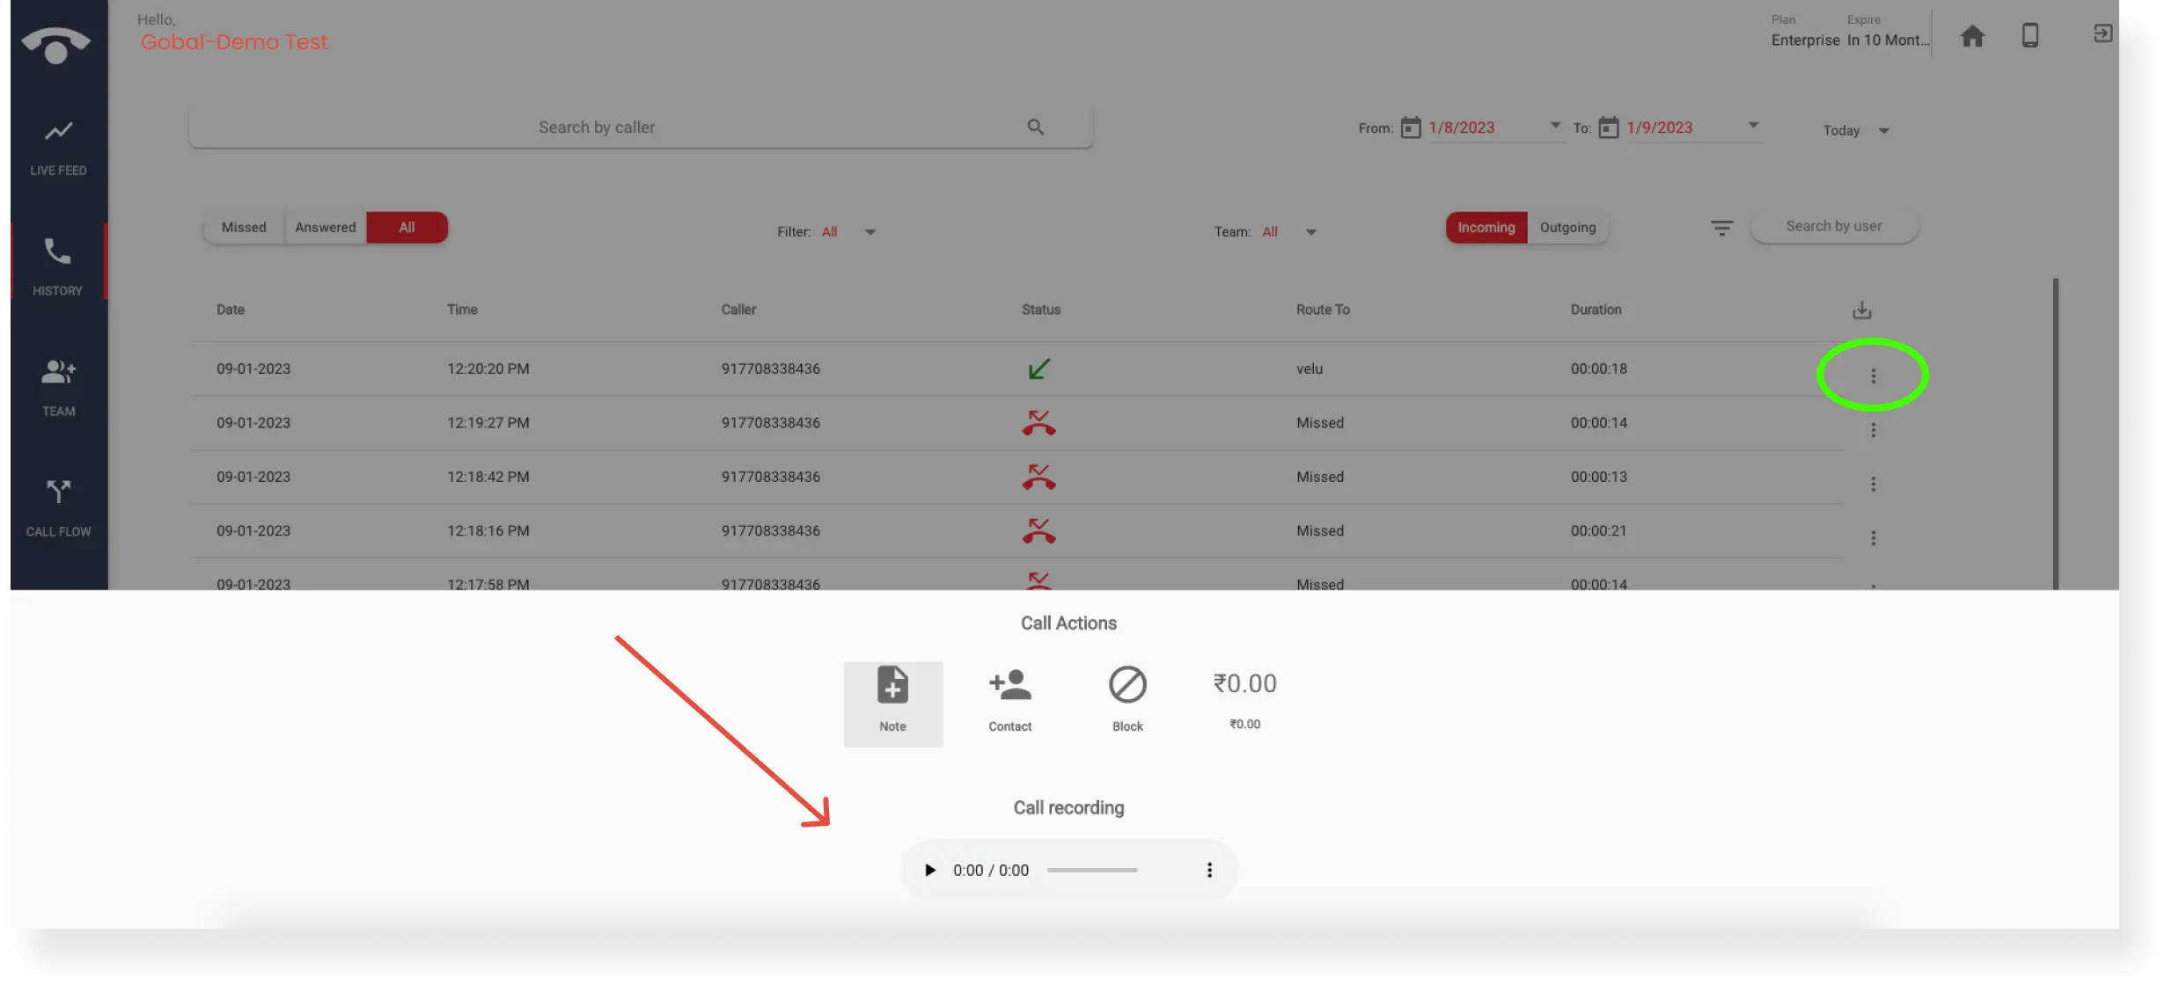Play the call recording audio

pyautogui.click(x=929, y=869)
